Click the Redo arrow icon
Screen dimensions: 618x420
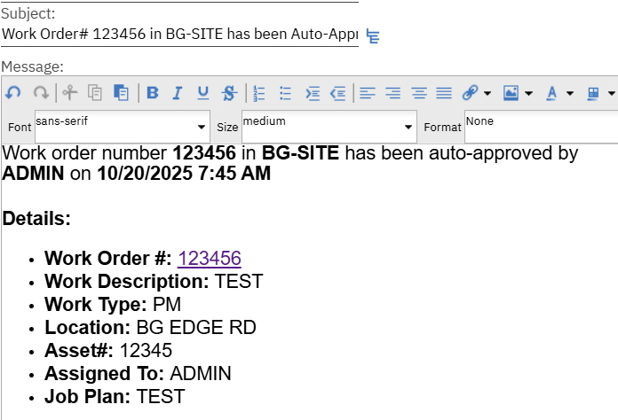click(x=40, y=92)
